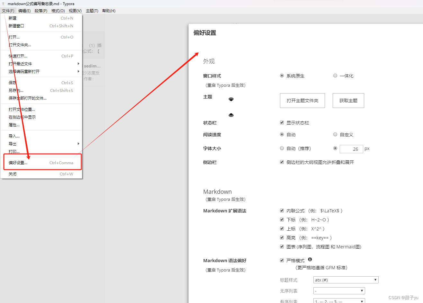The width and height of the screenshot is (423, 303).
Task: Select 自动 reading speed radio
Action: pos(282,135)
